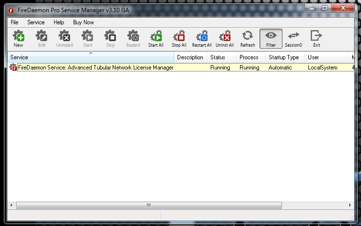This screenshot has width=361, height=226.
Task: Sort list by Status column header
Action: [x=222, y=57]
